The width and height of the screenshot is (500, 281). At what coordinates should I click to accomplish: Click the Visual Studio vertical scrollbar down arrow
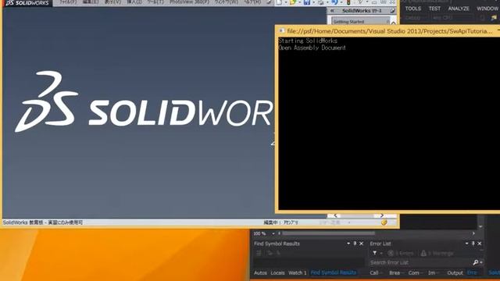coord(480,226)
